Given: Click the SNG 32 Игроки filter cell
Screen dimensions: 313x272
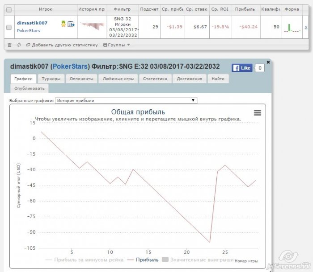Looking at the screenshot, I should tap(123, 27).
